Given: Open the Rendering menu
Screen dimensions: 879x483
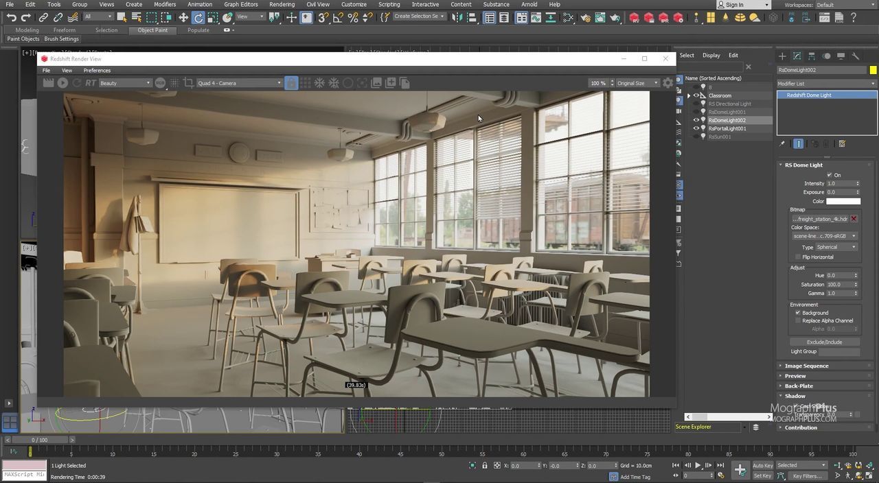Looking at the screenshot, I should (282, 4).
